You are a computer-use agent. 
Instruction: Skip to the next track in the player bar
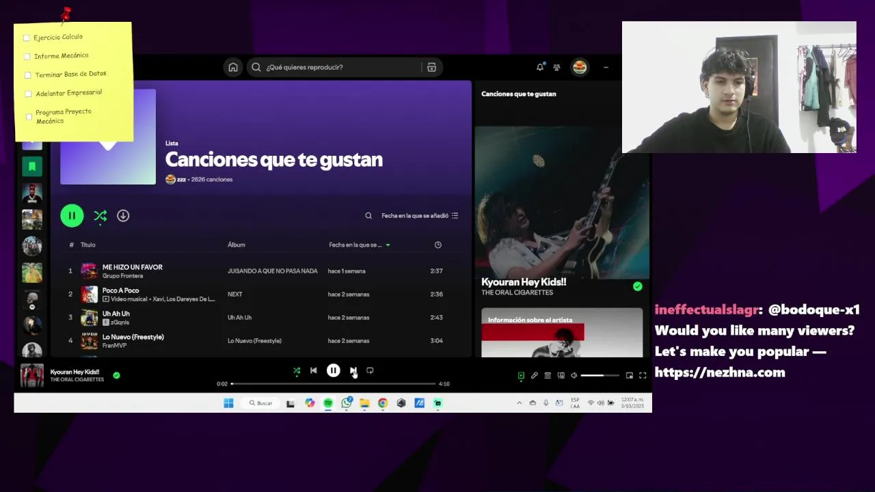pos(353,370)
